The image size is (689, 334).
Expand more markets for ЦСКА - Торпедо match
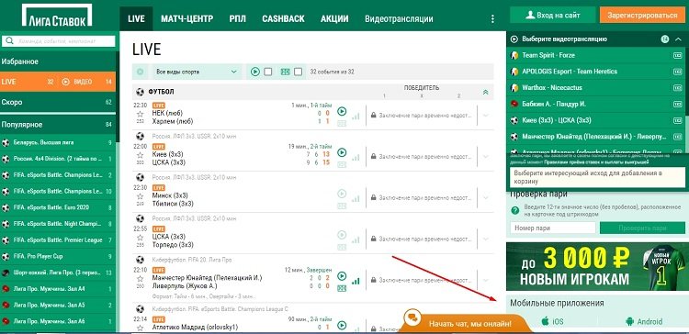click(486, 239)
